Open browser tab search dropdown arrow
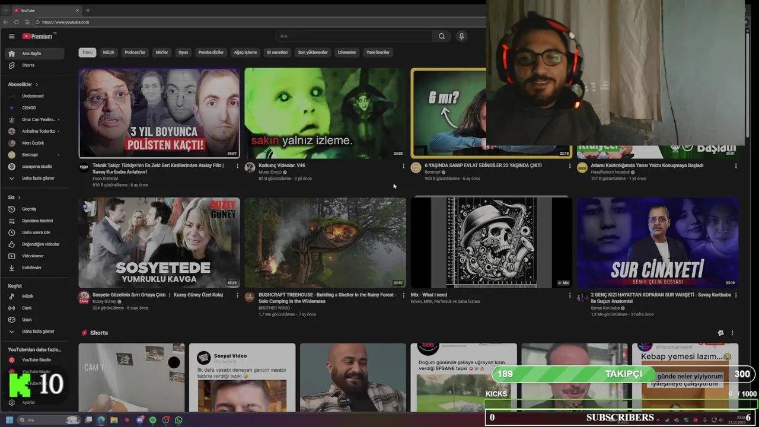 [6, 10]
